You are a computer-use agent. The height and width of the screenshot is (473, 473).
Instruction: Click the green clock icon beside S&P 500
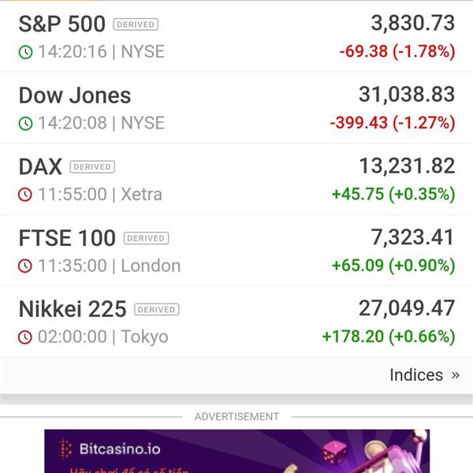pyautogui.click(x=26, y=52)
